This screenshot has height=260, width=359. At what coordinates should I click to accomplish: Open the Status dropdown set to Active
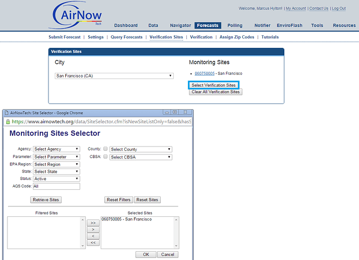click(56, 179)
